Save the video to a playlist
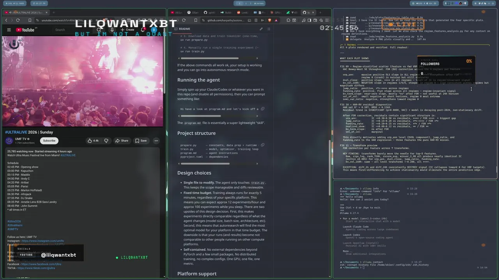Image resolution: width=499 pixels, height=280 pixels. coord(141,141)
